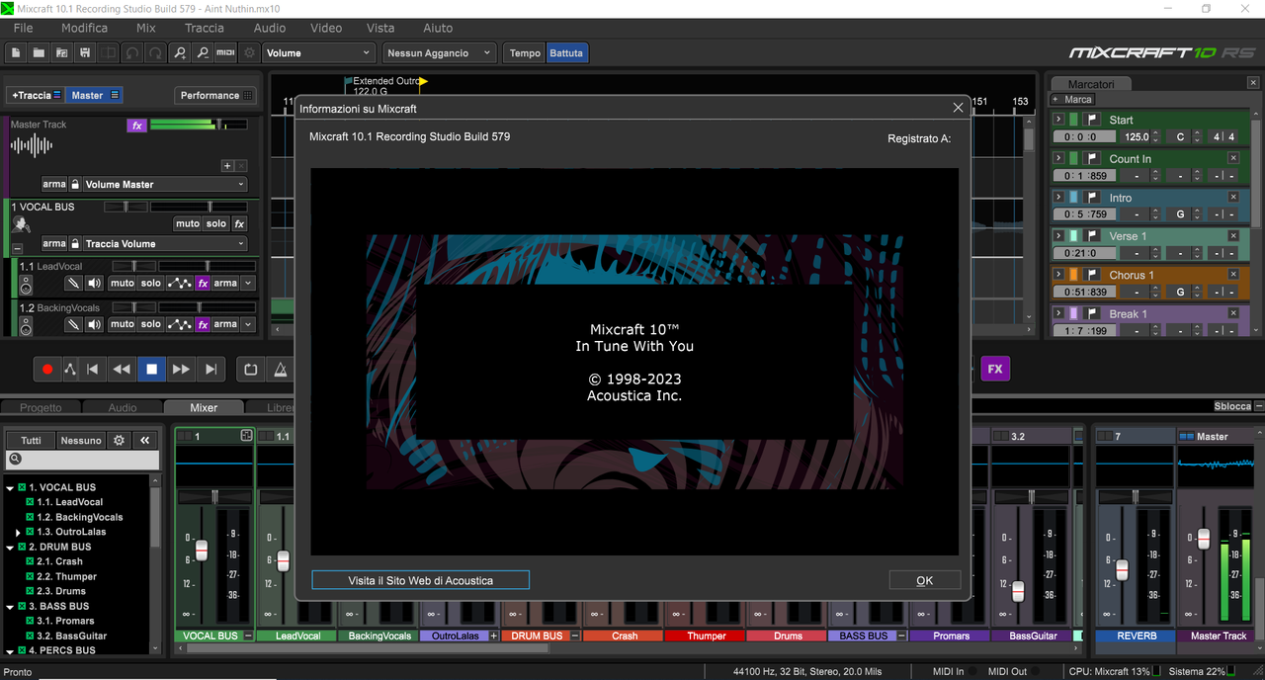Image resolution: width=1265 pixels, height=680 pixels.
Task: Click the Stop button in transport
Action: tap(151, 369)
